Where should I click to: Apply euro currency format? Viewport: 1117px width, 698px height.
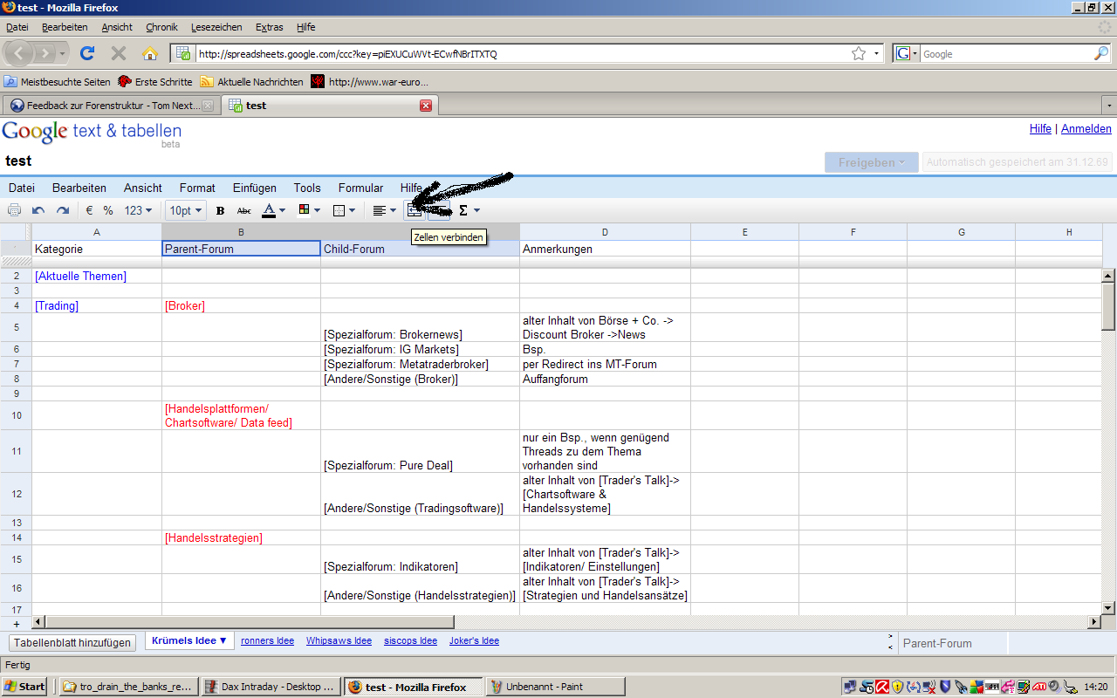89,210
